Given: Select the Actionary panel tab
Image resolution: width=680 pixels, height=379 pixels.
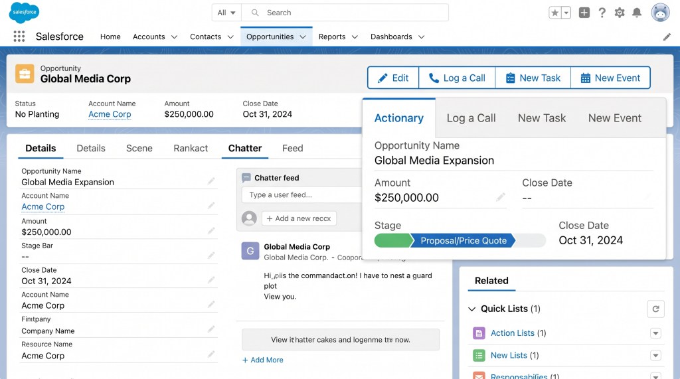Looking at the screenshot, I should click(x=399, y=118).
